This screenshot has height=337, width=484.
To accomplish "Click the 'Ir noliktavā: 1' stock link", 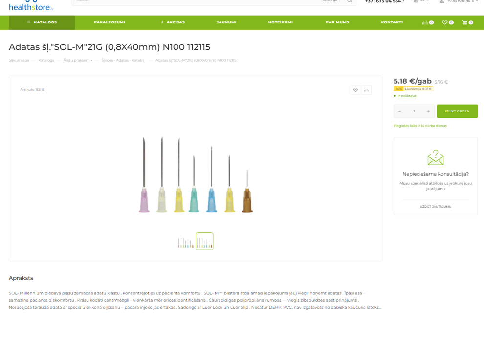I will (408, 96).
